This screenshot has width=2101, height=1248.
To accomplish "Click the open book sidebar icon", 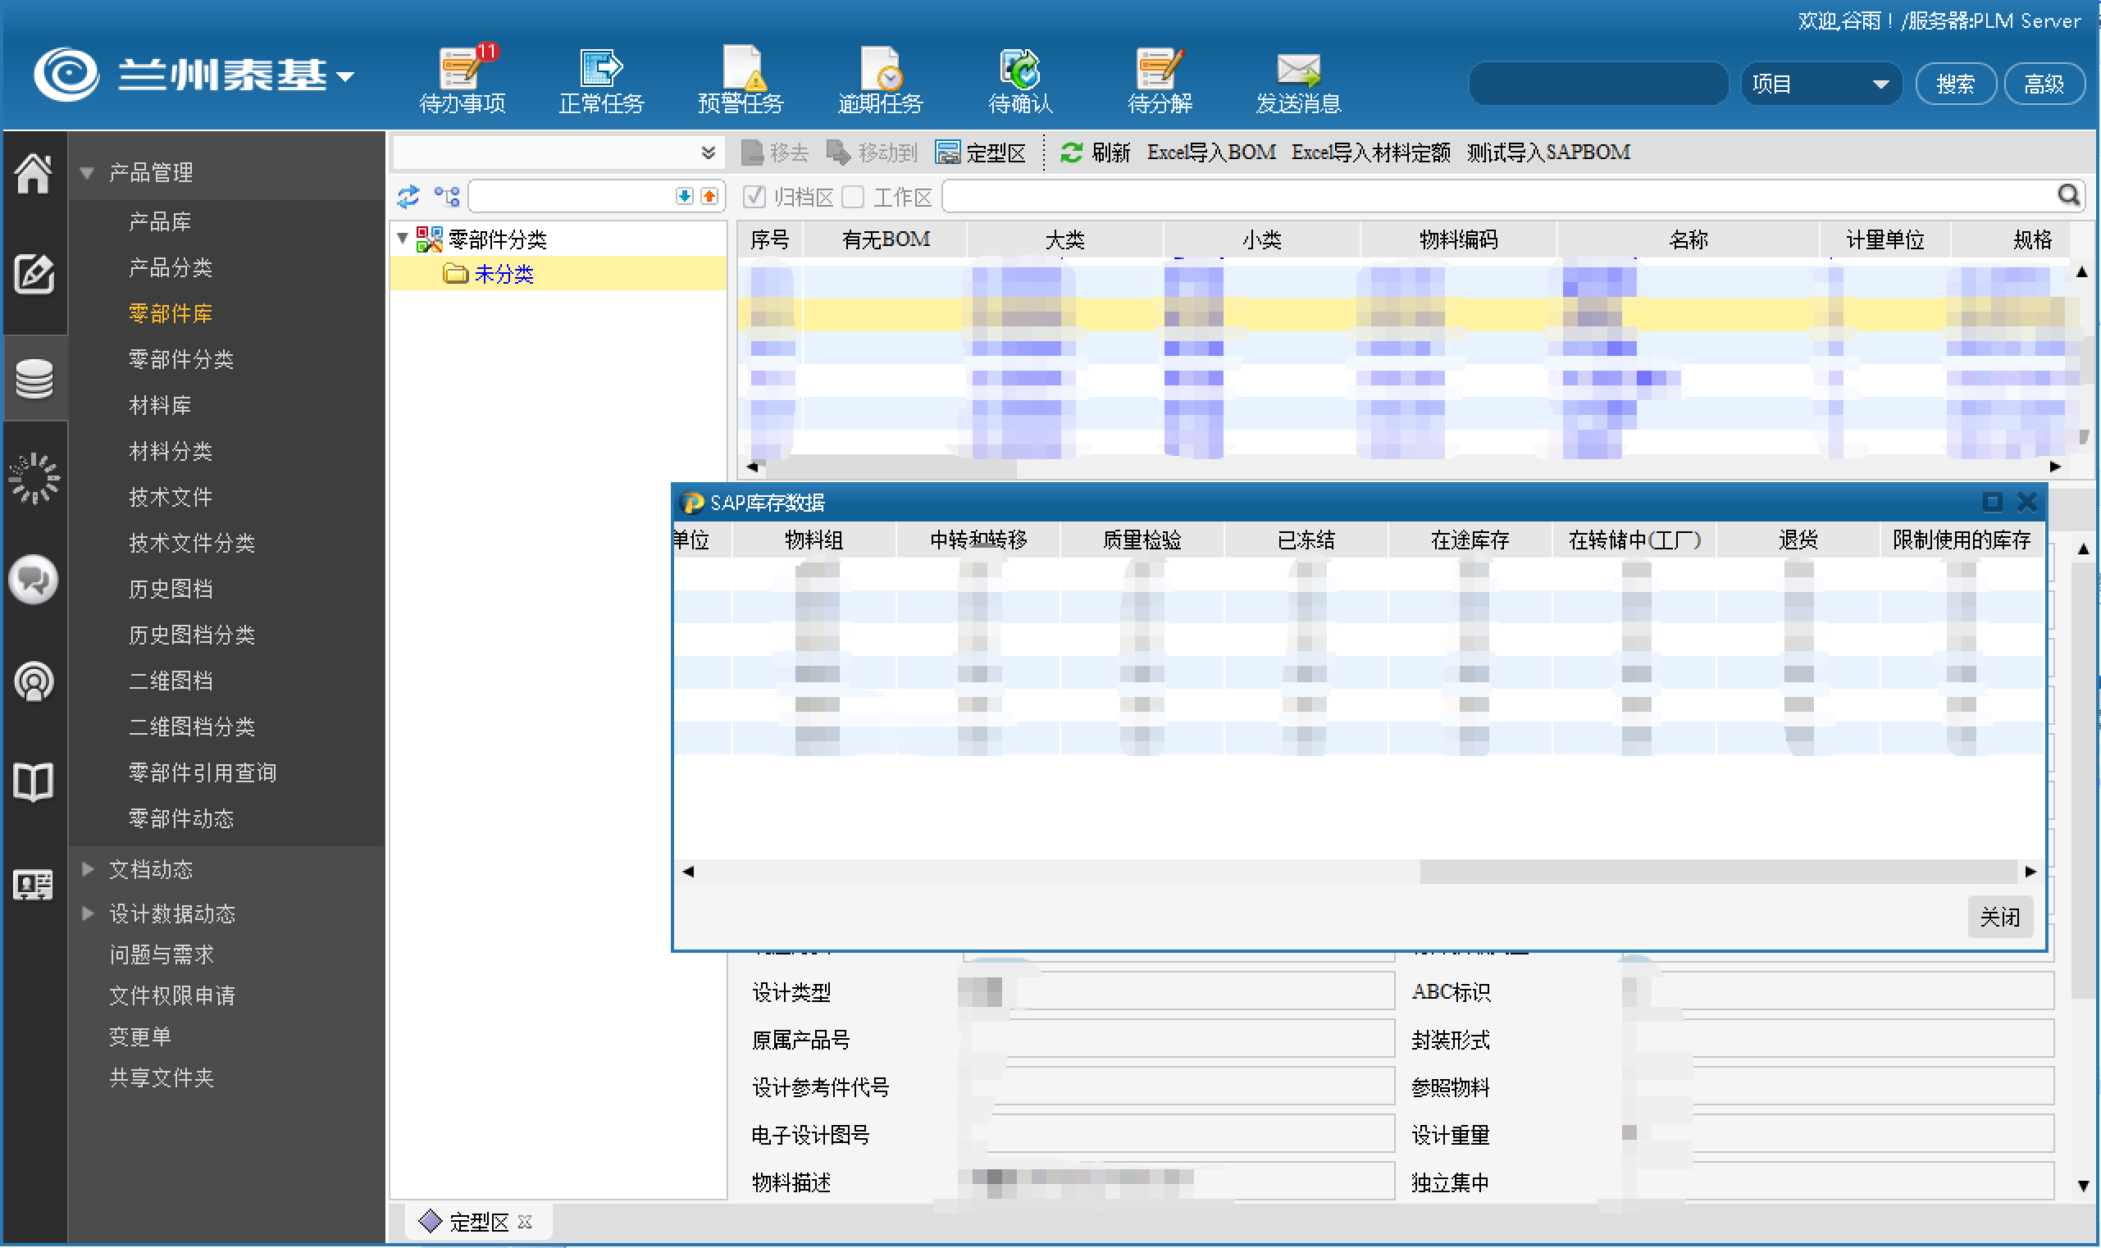I will (x=34, y=781).
